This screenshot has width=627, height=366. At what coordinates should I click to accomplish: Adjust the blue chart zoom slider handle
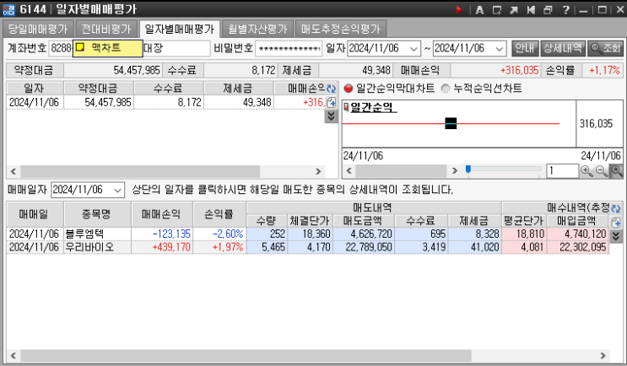[468, 170]
